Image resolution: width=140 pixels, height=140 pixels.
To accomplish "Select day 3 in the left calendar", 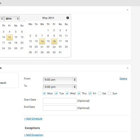I will [3, 32].
